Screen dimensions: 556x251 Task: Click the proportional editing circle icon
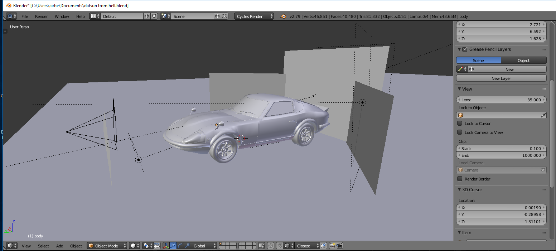(271, 246)
